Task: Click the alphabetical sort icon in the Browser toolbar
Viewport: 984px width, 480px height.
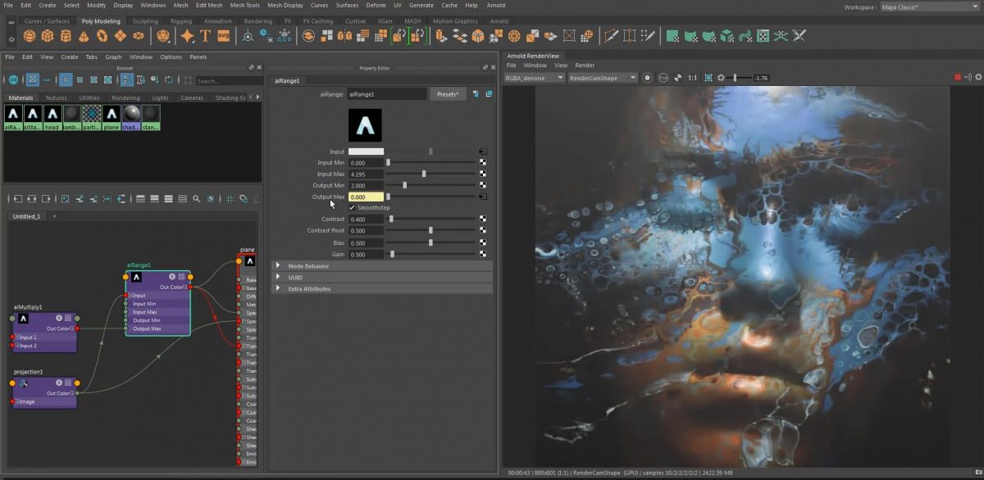Action: [x=128, y=80]
